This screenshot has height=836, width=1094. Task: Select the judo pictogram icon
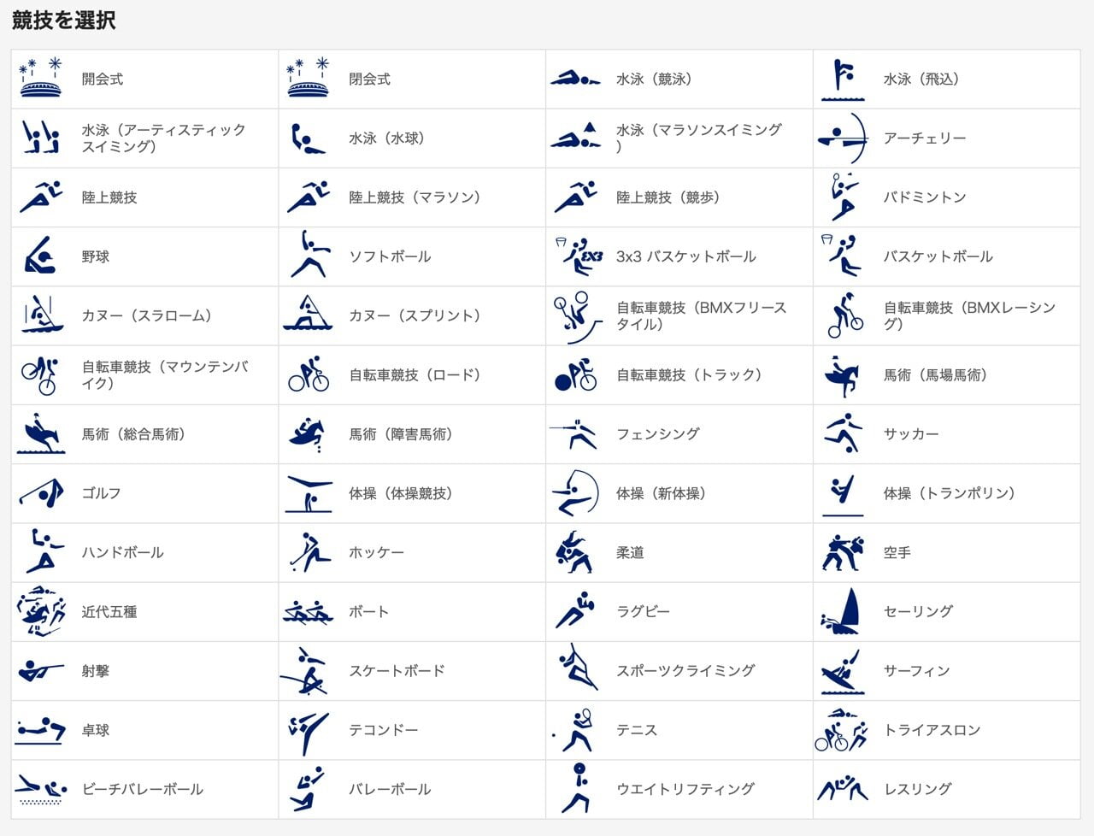pyautogui.click(x=574, y=553)
